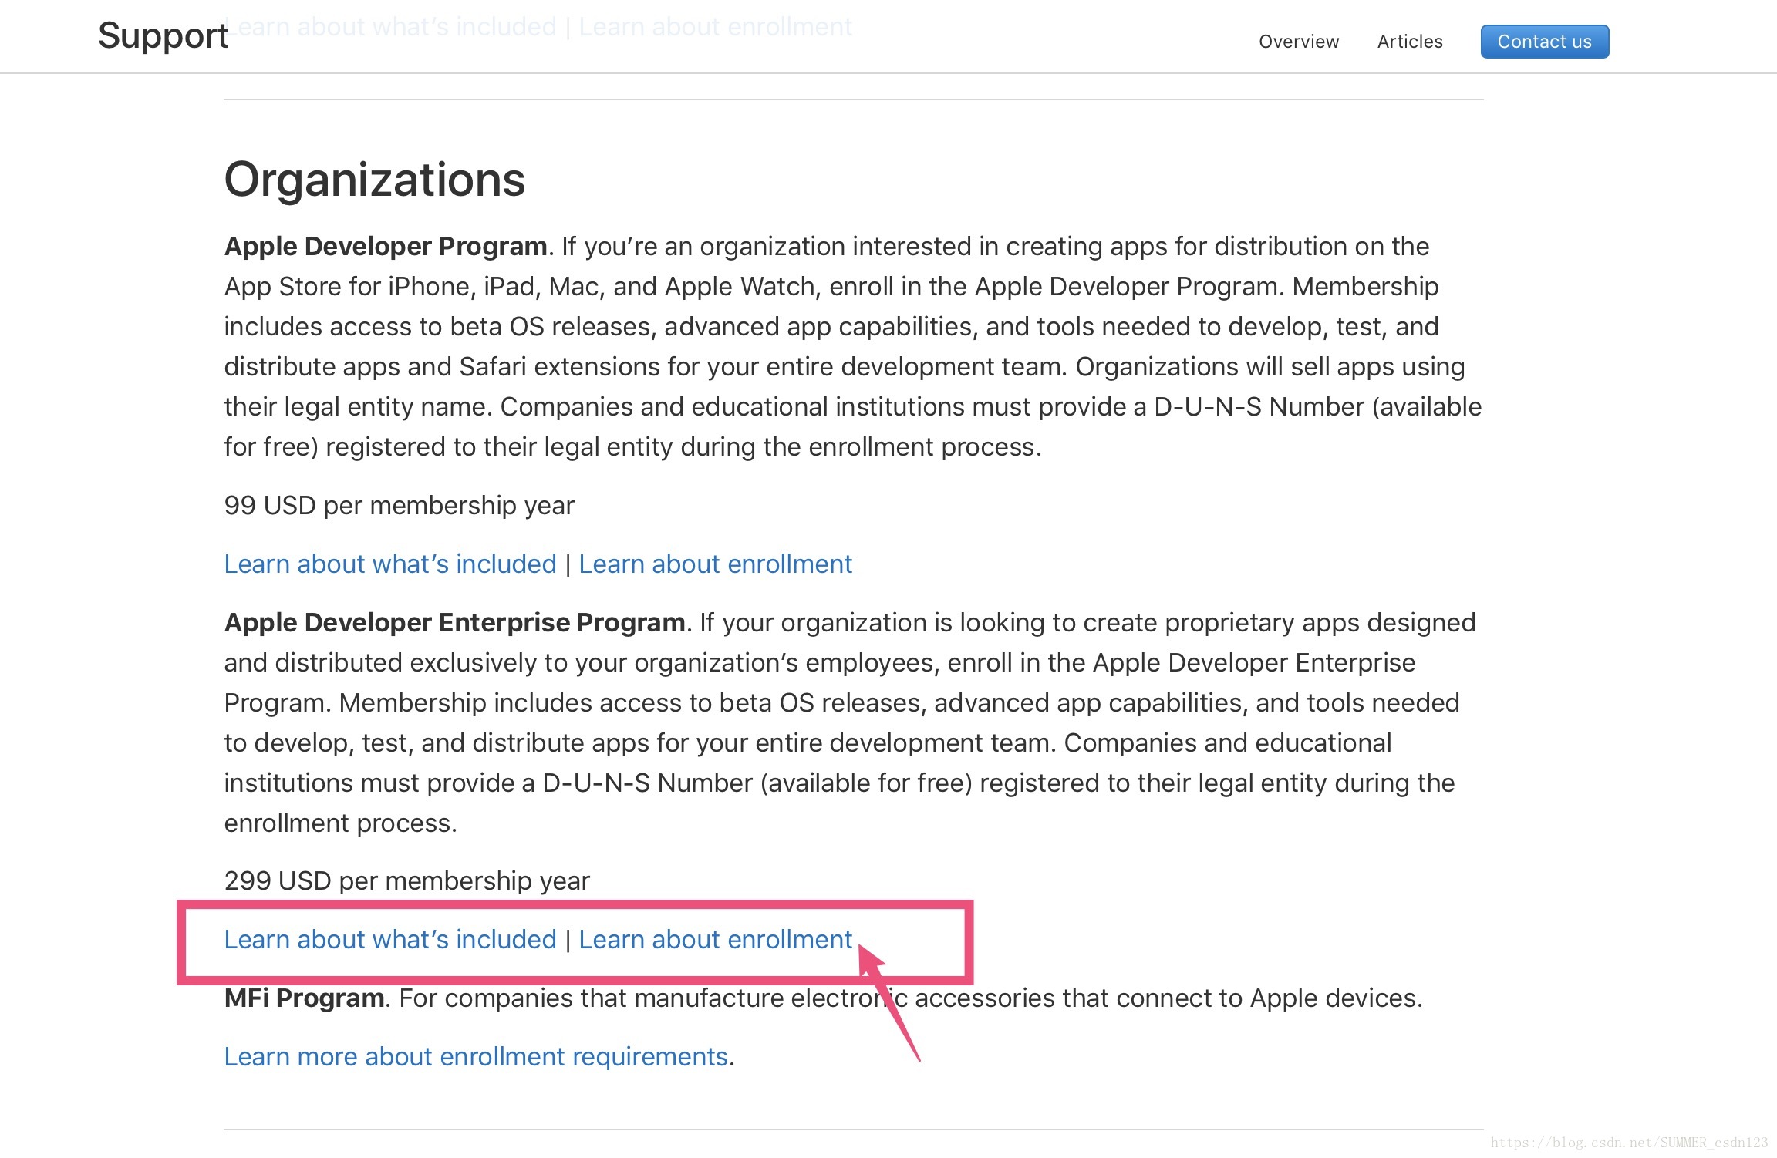
Task: Click the blue Contact us button
Action: [x=1545, y=42]
